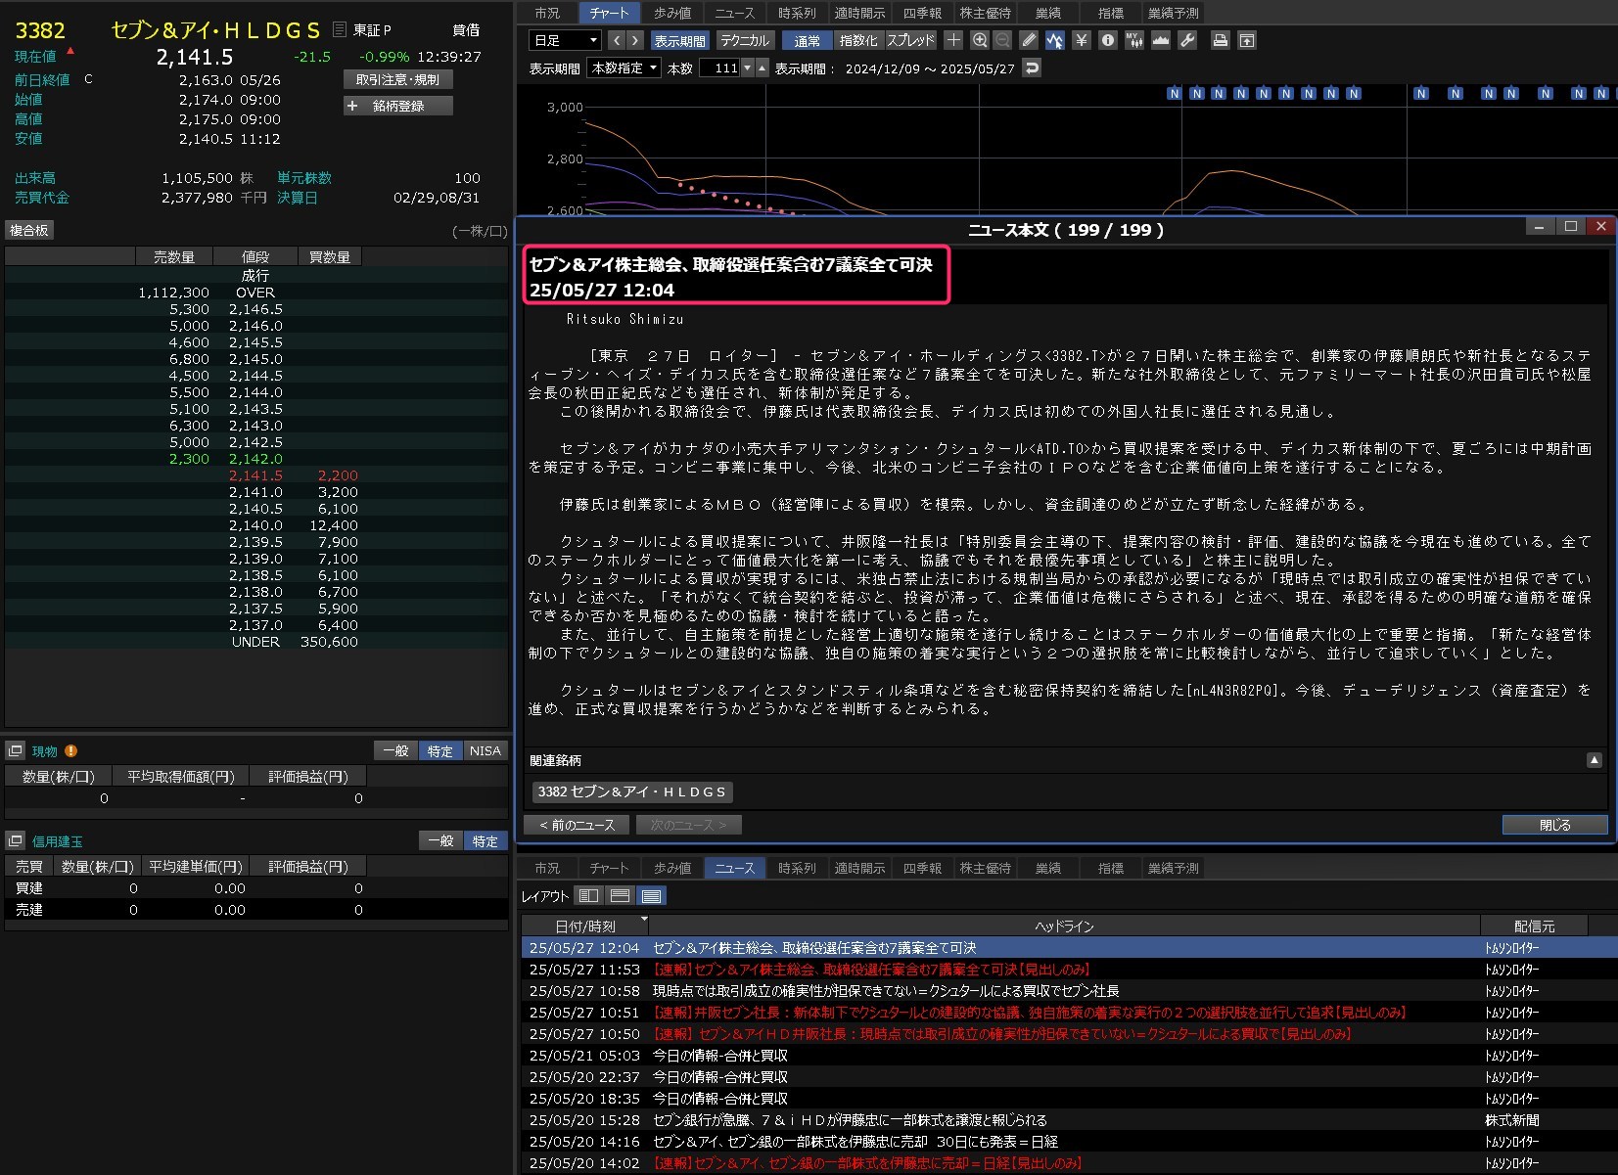Decrease 本数 count with down arrow
Screen dimensions: 1618x1175
pyautogui.click(x=748, y=68)
